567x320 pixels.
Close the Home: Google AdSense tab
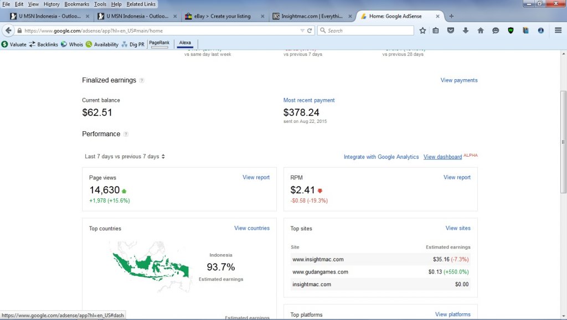437,16
